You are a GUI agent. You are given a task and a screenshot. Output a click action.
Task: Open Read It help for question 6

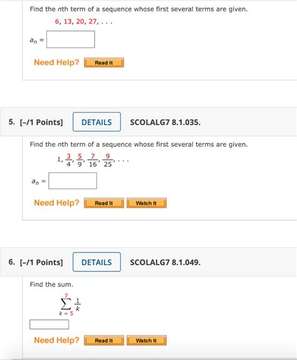[x=104, y=341]
